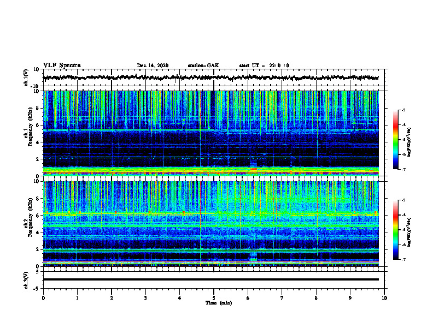Screen dimensions: 433x334
Task: Click the ch.1 voltage waveform trace
Action: (210, 77)
